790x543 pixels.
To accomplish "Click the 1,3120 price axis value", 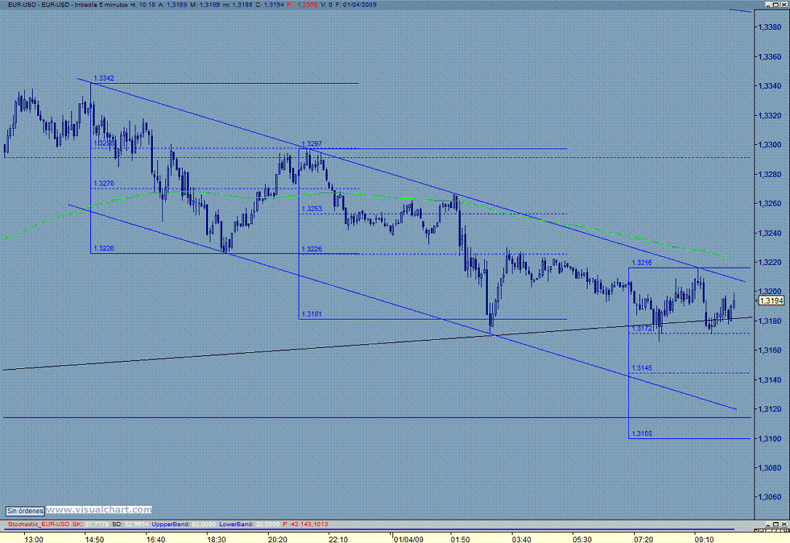I will (x=770, y=410).
